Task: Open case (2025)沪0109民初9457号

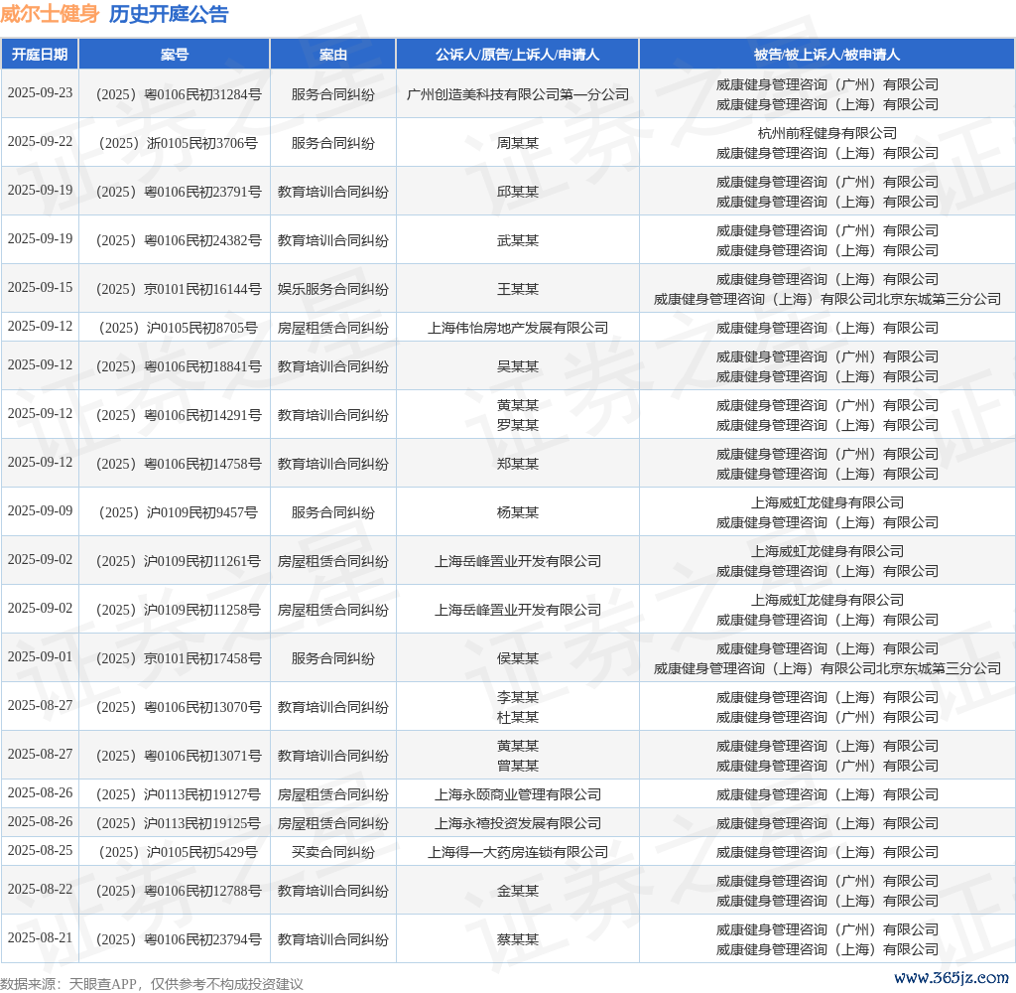Action: click(175, 512)
